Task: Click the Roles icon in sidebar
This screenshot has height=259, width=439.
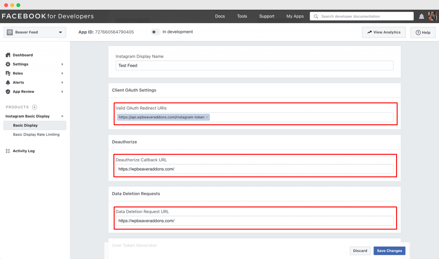Action: pyautogui.click(x=8, y=74)
